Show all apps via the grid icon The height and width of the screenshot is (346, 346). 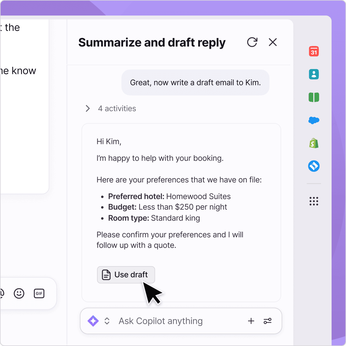coord(314,201)
